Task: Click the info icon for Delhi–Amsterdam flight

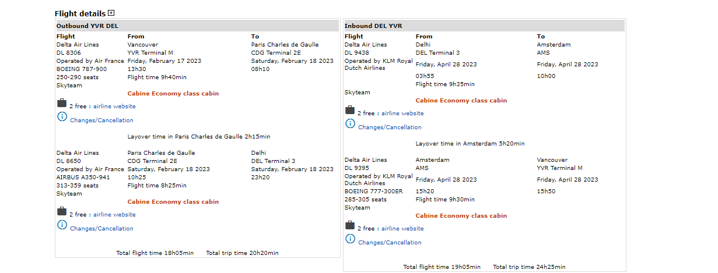Action: 350,124
